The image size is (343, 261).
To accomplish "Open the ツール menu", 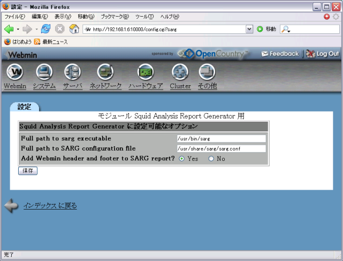I will [144, 17].
